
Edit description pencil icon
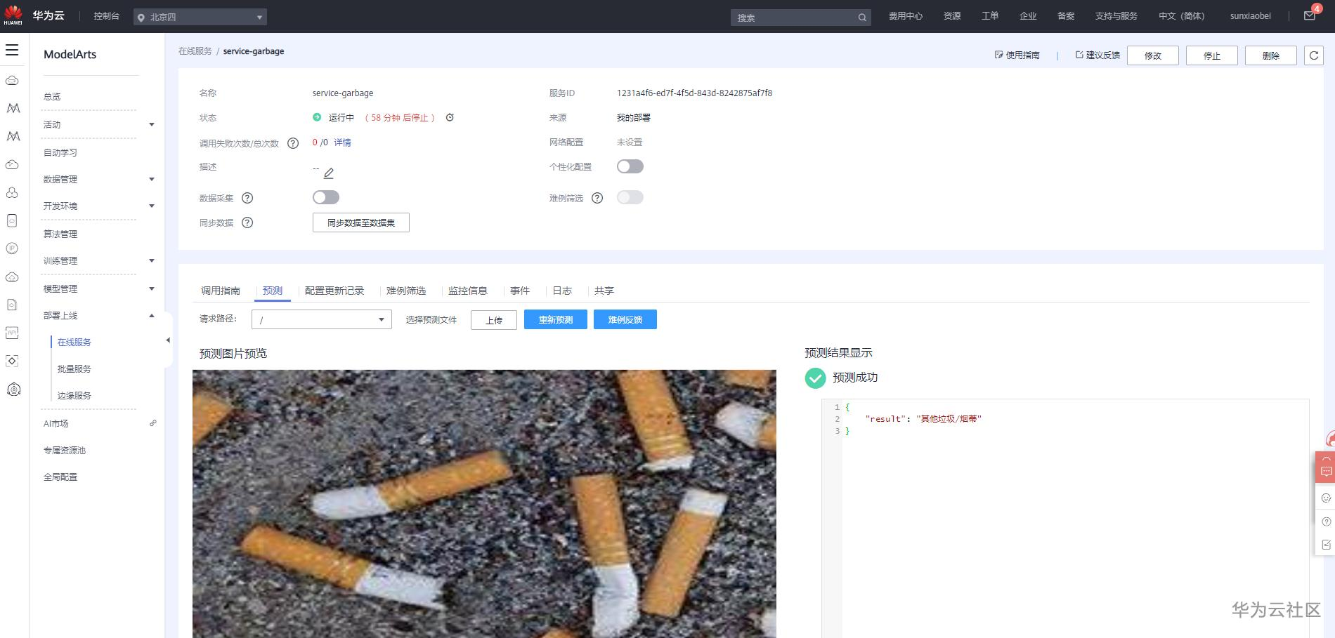[x=328, y=173]
